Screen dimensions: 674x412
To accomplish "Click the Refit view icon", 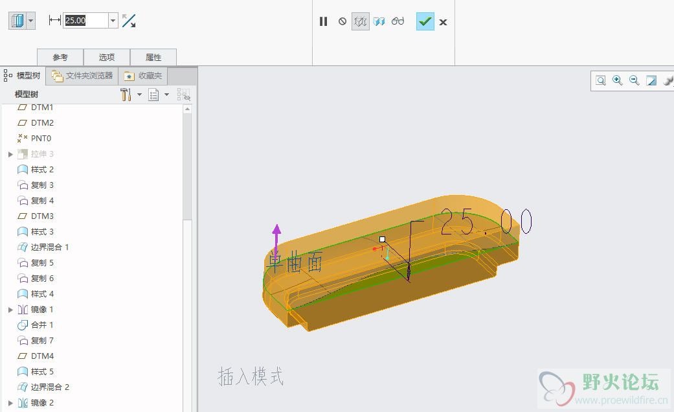I will click(600, 80).
